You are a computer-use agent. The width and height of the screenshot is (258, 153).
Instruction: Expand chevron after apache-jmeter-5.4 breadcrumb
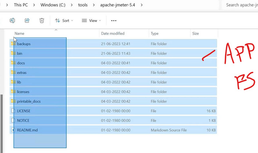click(142, 5)
